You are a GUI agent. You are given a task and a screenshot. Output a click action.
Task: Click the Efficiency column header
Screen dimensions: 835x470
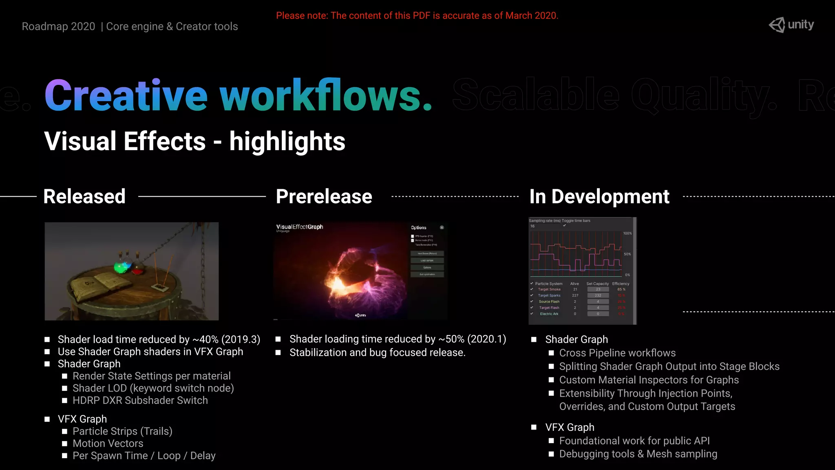tap(621, 284)
